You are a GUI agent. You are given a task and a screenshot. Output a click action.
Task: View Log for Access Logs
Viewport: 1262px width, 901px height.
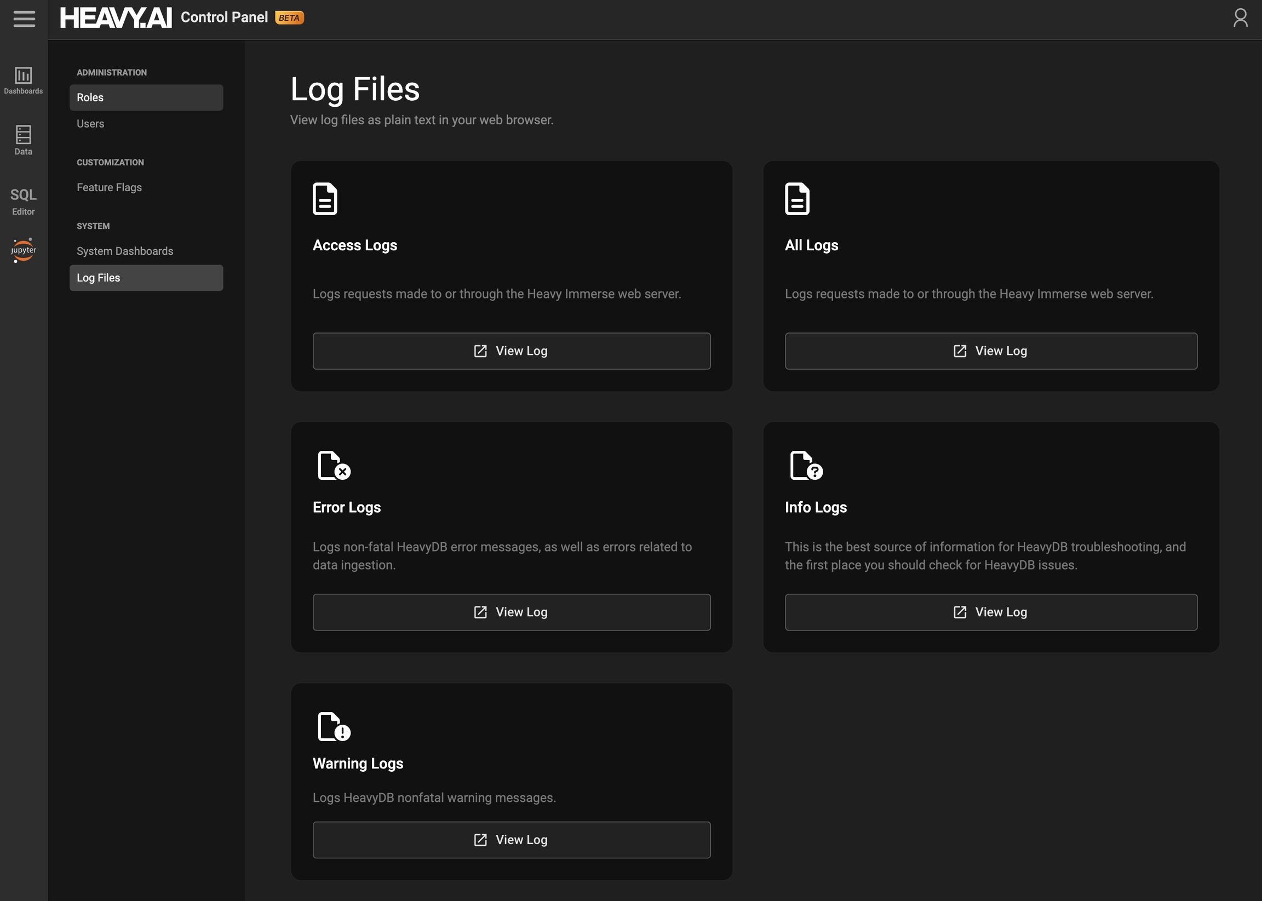click(511, 351)
